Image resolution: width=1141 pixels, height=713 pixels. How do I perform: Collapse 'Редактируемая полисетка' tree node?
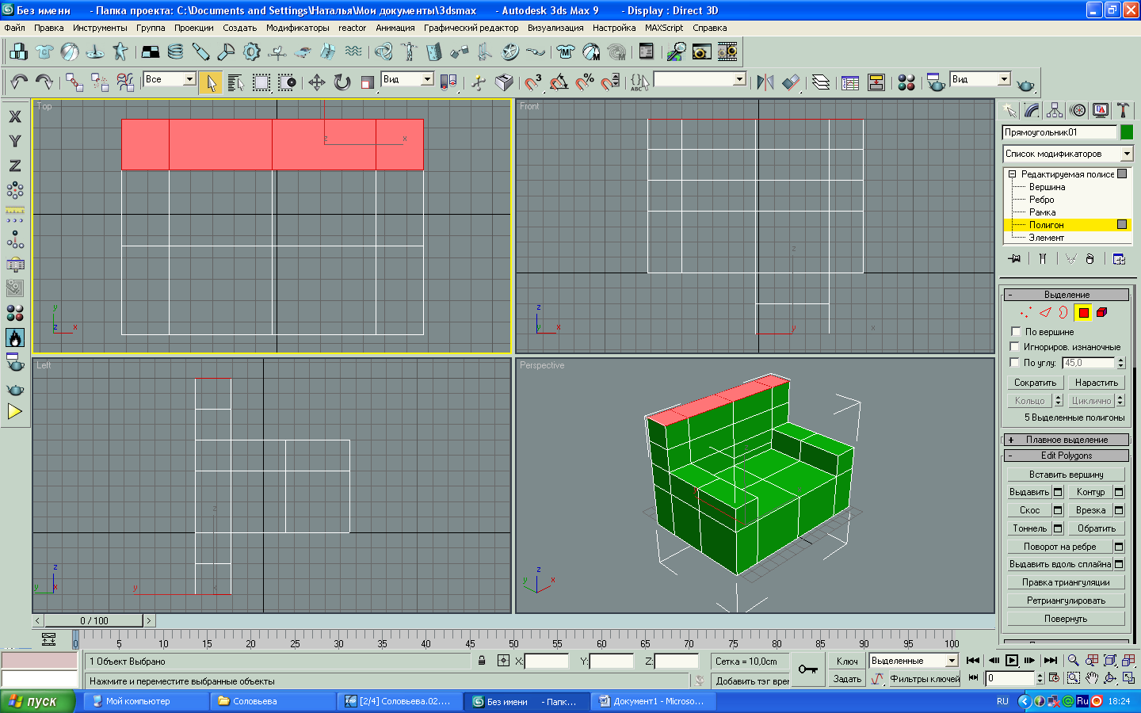[x=1013, y=174]
